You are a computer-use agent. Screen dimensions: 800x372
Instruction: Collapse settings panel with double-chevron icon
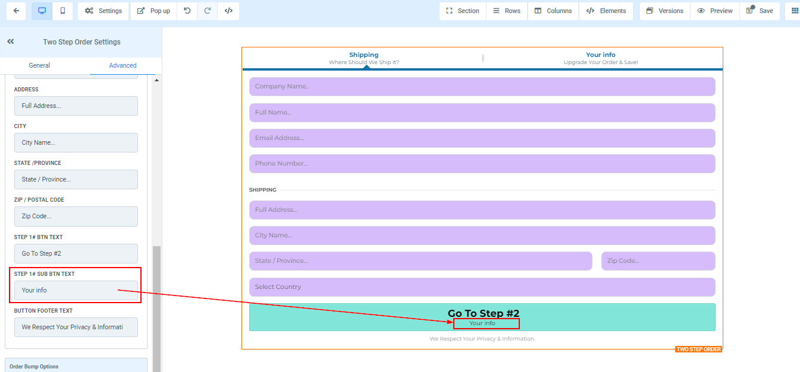click(x=10, y=42)
